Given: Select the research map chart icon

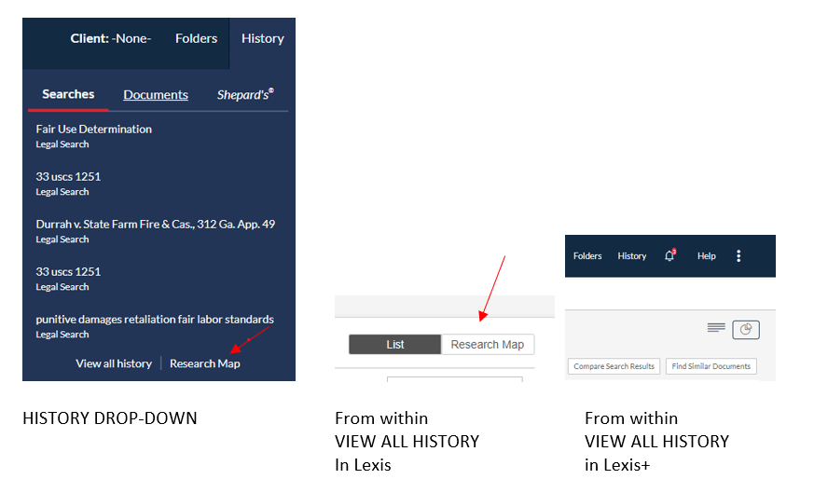Looking at the screenshot, I should [746, 330].
